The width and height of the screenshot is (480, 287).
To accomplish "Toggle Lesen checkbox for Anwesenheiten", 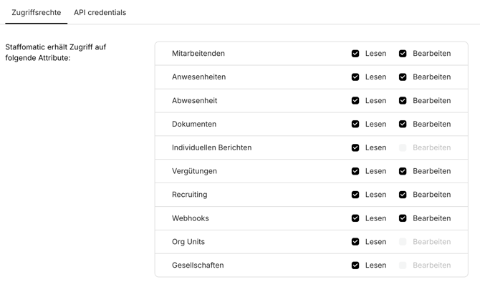I will [x=355, y=77].
